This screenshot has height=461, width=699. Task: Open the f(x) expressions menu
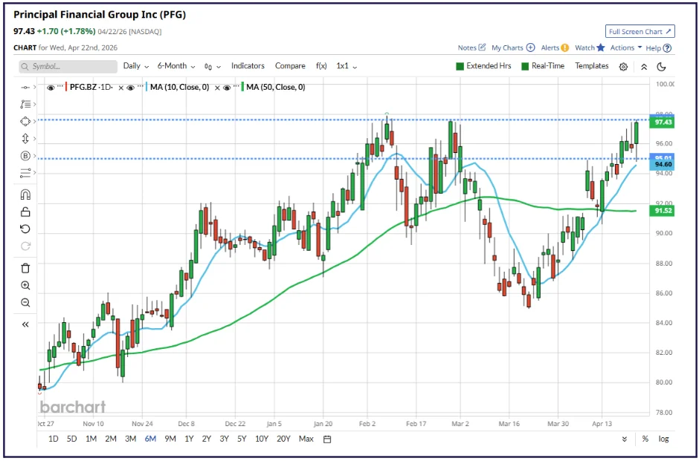(321, 66)
